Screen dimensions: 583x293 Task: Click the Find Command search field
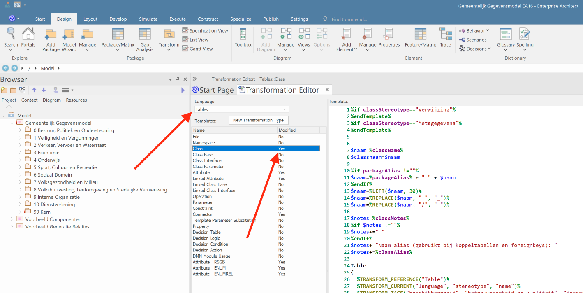349,19
